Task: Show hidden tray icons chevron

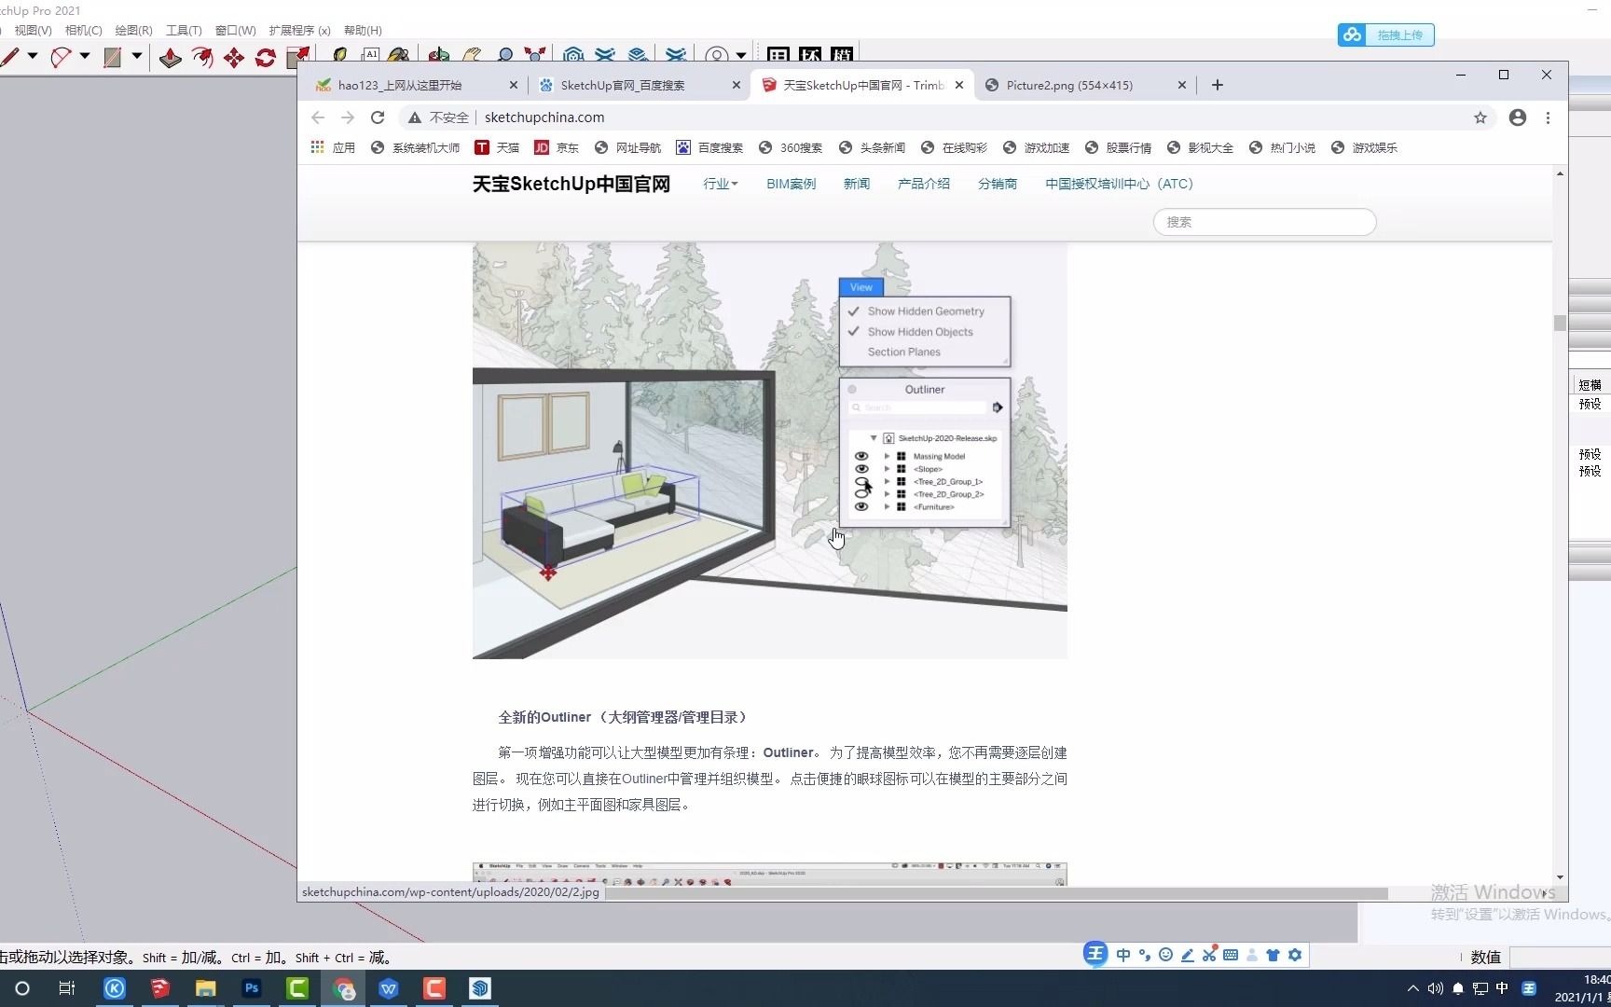Action: pos(1413,988)
